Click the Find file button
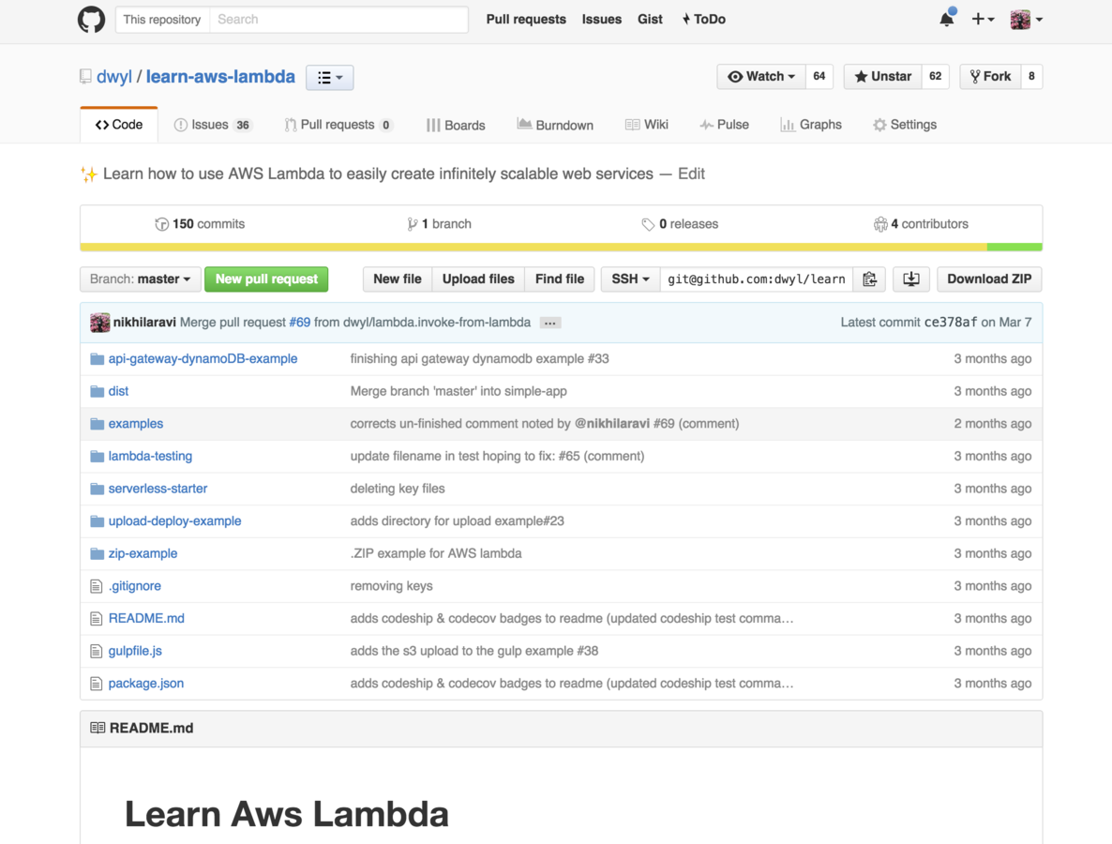 560,279
